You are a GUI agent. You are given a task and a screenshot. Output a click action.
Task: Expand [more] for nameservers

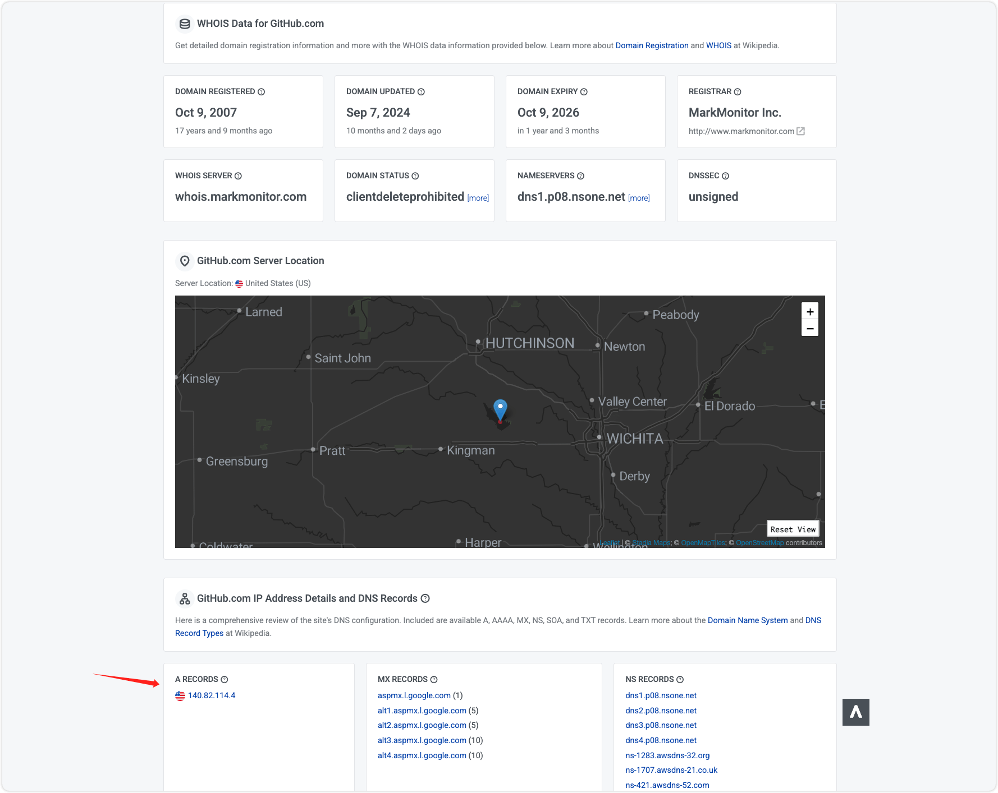click(x=639, y=198)
